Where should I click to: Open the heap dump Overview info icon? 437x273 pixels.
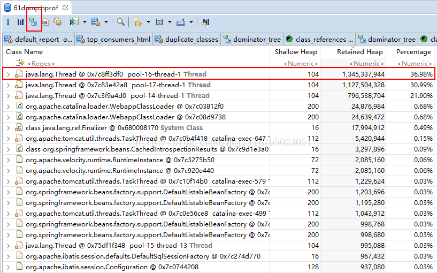coord(7,22)
